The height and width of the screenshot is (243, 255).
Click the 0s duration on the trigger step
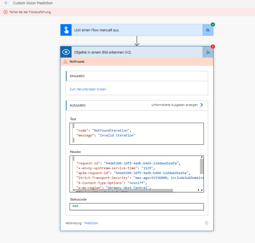[x=208, y=30]
